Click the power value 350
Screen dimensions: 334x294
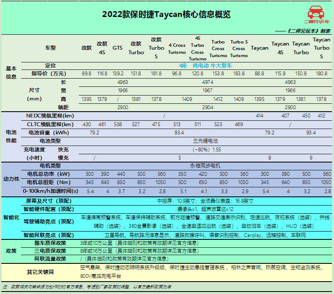pyautogui.click(x=182, y=174)
